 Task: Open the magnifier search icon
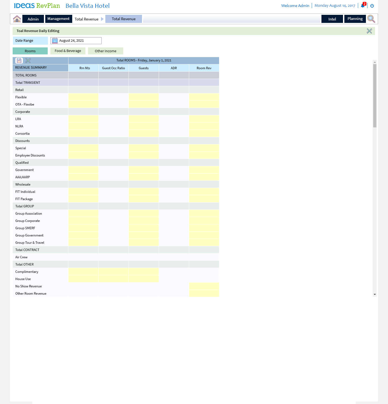(x=371, y=19)
